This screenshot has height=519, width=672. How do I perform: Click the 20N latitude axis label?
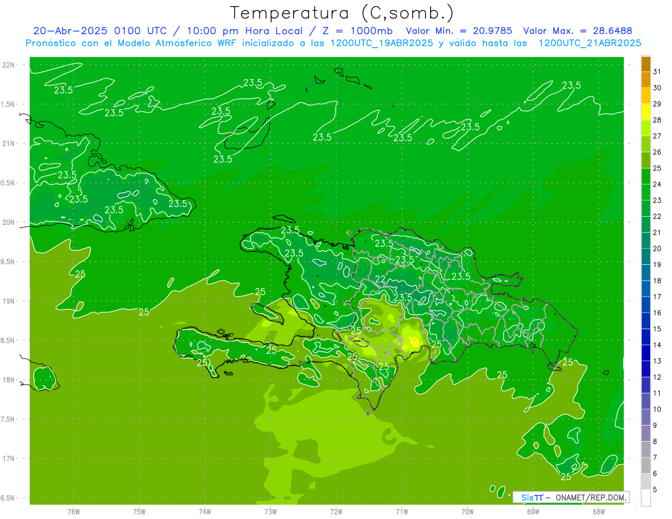(x=9, y=222)
